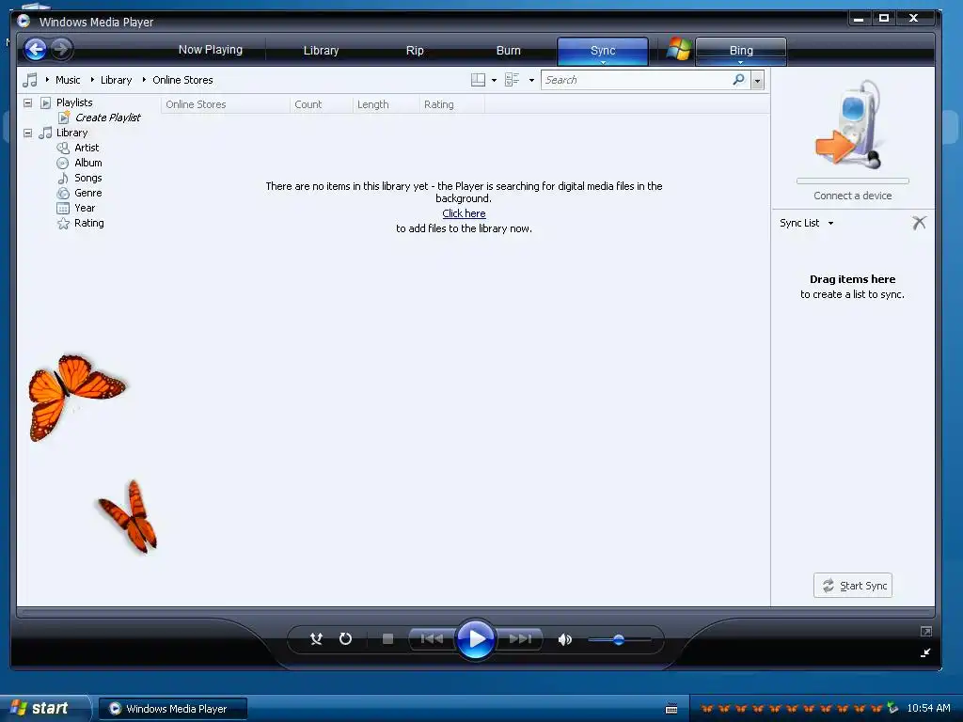Switch to compact mode icon
The width and height of the screenshot is (963, 722).
(925, 652)
